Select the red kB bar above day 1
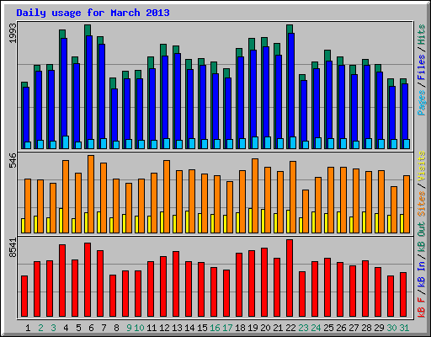Image resolution: width=431 pixels, height=337 pixels. click(24, 297)
